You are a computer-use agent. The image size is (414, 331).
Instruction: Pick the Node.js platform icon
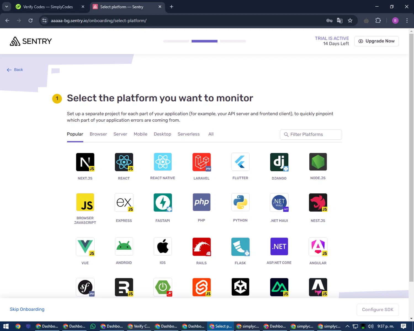[x=318, y=162]
